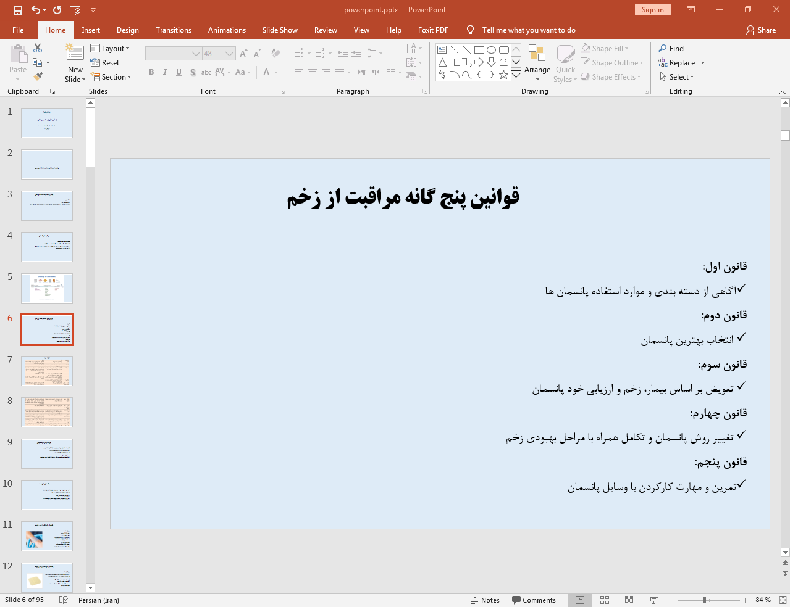Select slide 11 thumbnail
This screenshot has height=607, width=790.
47,536
